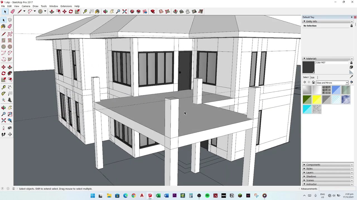This screenshot has width=357, height=200.
Task: Click Push/Pull in the top toolbar
Action: pyautogui.click(x=52, y=11)
